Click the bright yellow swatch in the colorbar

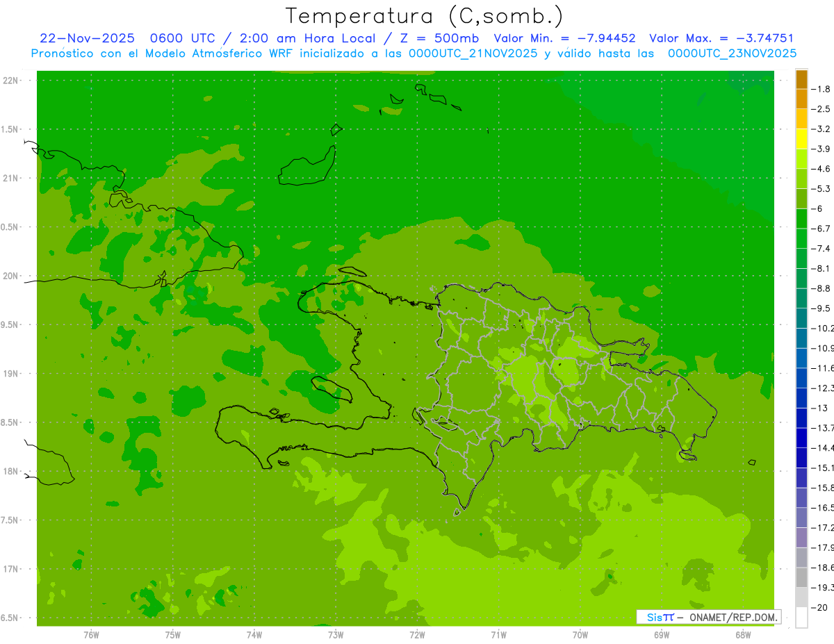(801, 139)
